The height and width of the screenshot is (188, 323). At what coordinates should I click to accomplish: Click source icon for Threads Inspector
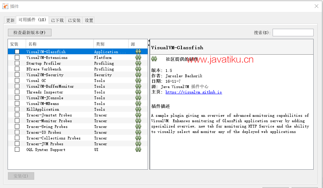[x=138, y=92]
